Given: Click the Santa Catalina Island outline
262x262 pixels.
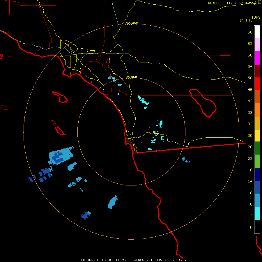Looking at the screenshot, I should [x=61, y=97].
